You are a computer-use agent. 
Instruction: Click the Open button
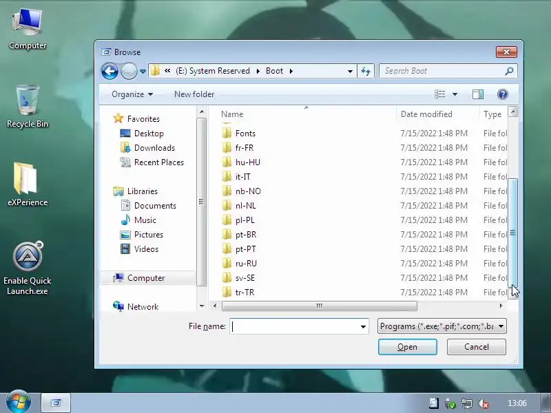pyautogui.click(x=407, y=347)
